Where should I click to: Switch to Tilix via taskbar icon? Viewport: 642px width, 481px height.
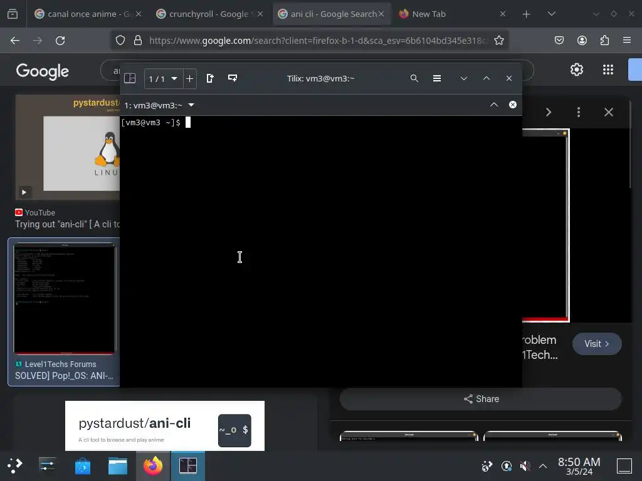(188, 465)
